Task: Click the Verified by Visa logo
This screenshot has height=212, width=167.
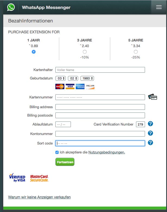Action: (17, 178)
